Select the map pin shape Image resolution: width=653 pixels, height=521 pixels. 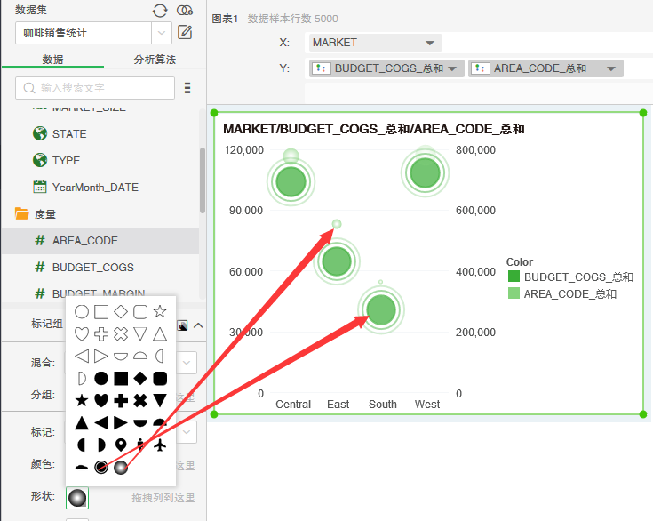pos(121,443)
